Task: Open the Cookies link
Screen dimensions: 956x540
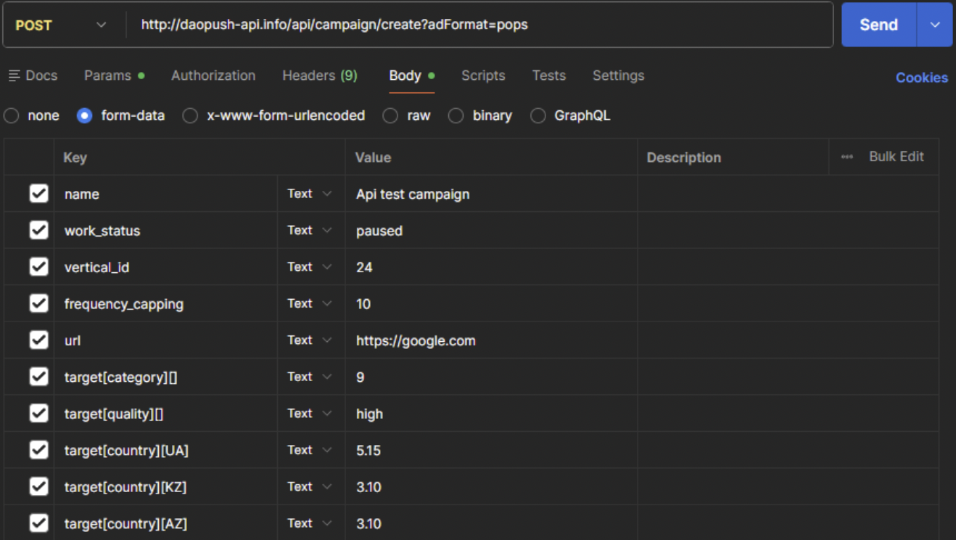Action: click(921, 78)
